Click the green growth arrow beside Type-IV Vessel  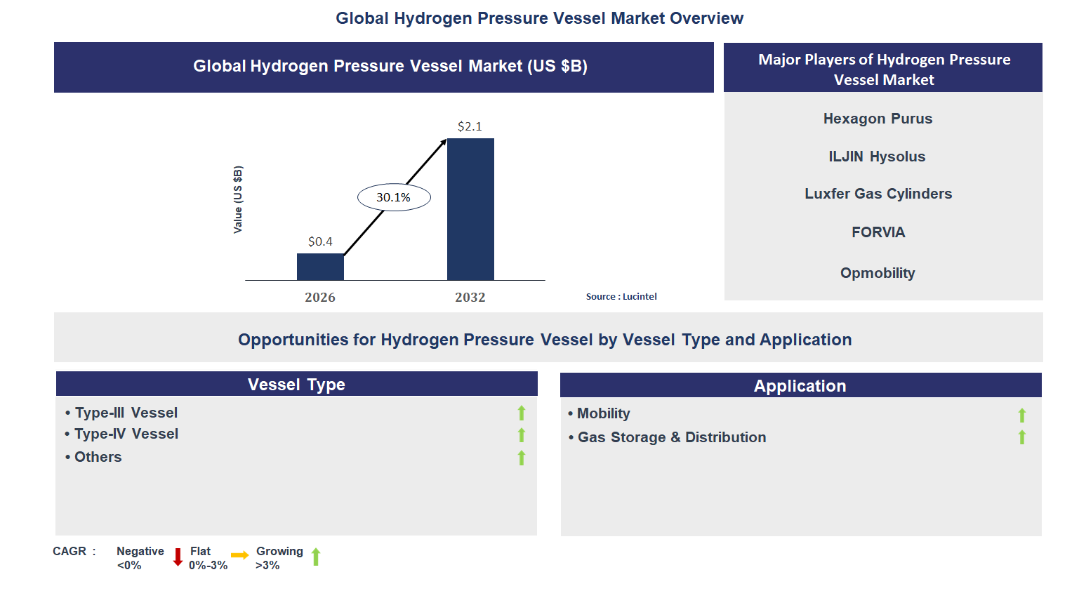tap(521, 435)
